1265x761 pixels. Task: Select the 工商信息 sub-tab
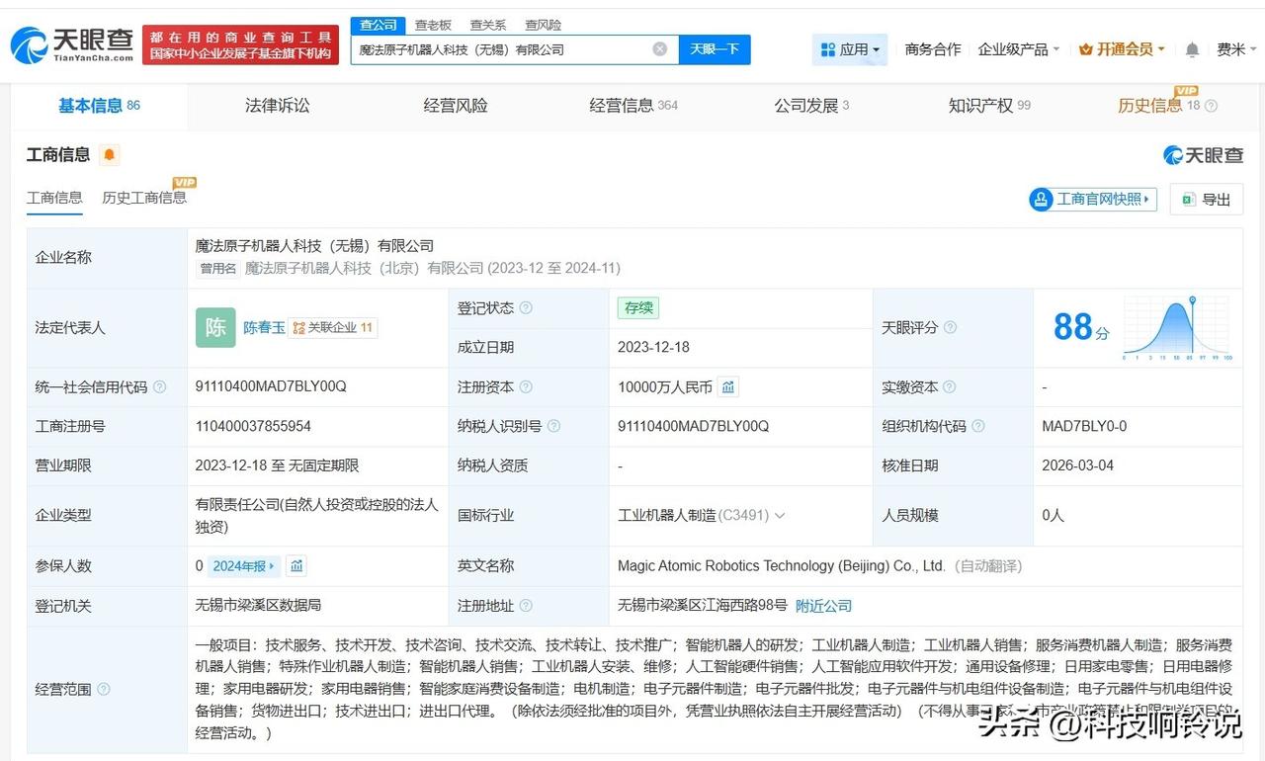54,198
